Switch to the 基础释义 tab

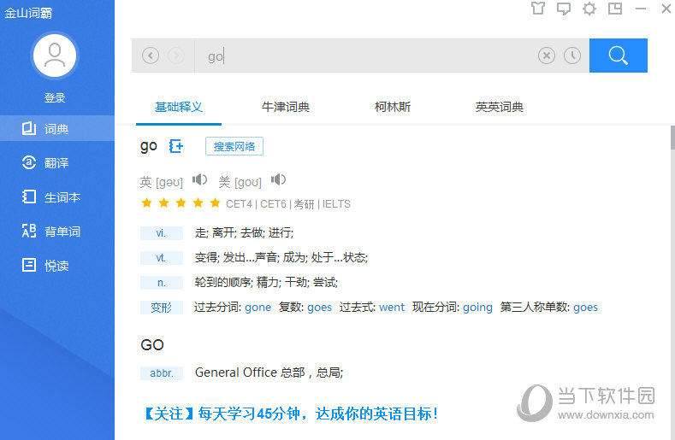click(179, 107)
